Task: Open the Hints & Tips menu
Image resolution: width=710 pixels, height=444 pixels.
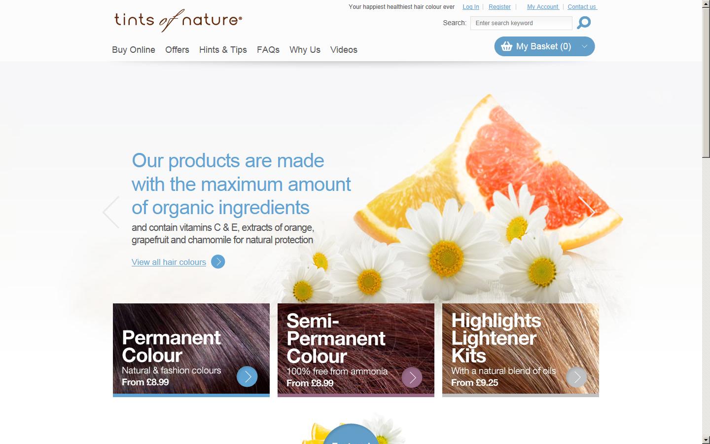Action: point(223,50)
